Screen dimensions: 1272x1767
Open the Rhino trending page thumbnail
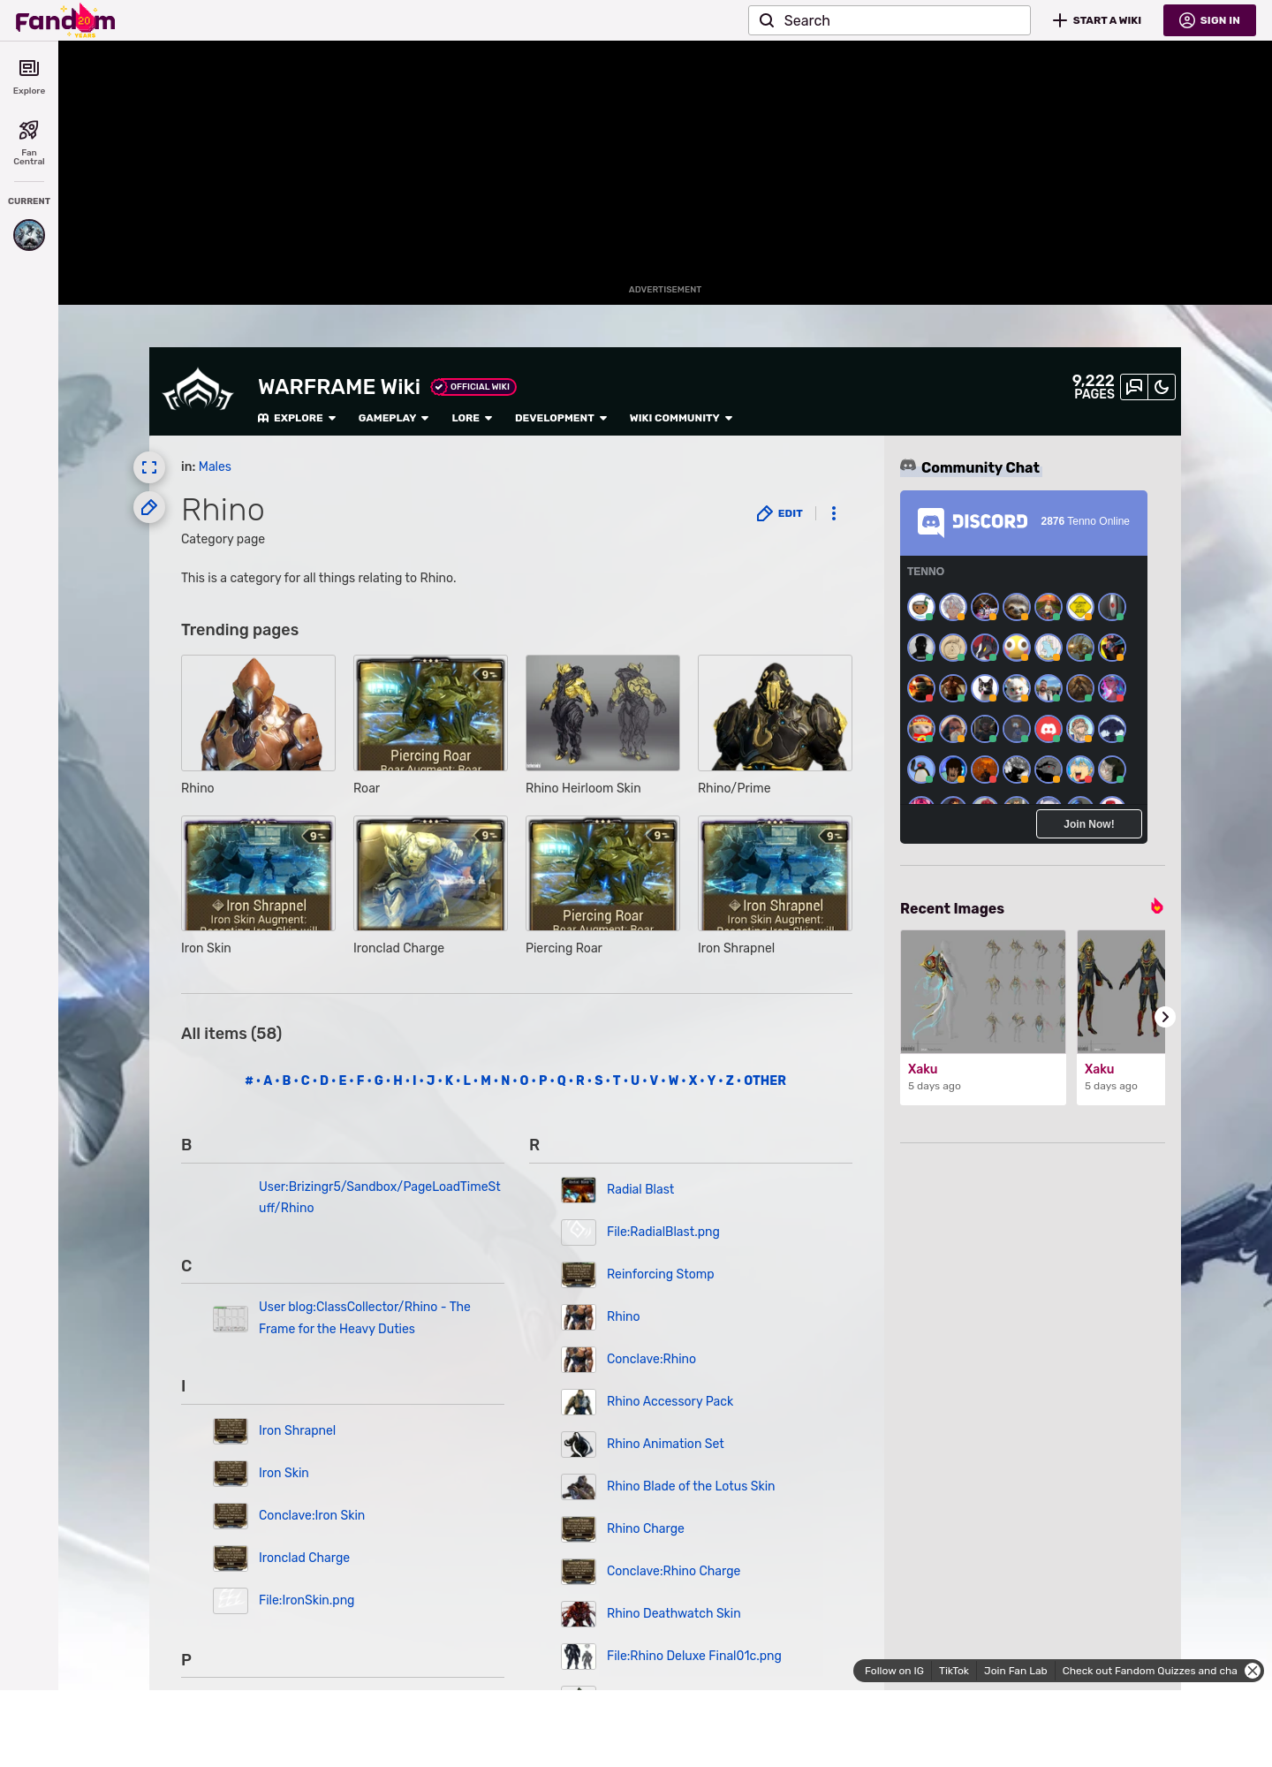258,713
